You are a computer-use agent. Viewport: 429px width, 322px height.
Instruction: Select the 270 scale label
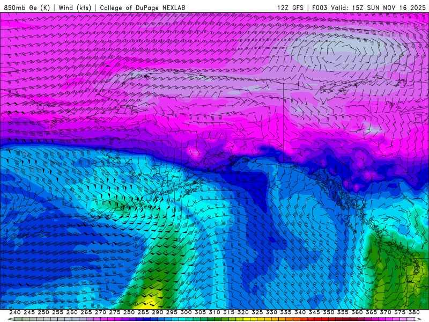(100, 312)
